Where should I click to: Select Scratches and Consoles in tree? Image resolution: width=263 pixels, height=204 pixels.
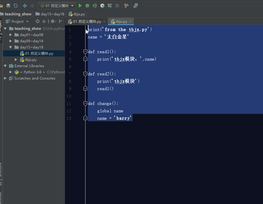[35, 78]
